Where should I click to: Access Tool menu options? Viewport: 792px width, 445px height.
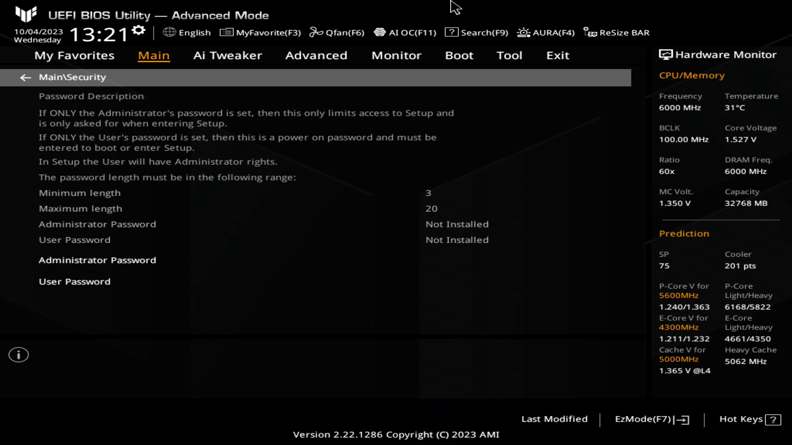509,55
